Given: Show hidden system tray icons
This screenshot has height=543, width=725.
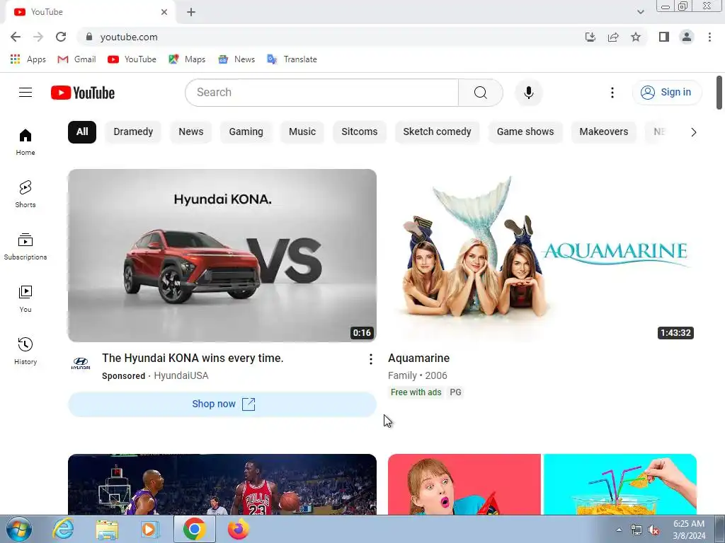Looking at the screenshot, I should [x=619, y=530].
